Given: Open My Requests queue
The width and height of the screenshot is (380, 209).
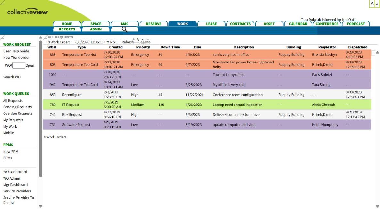Looking at the screenshot, I should (x=13, y=120).
